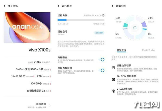Go back from 关于手机 screen
The width and height of the screenshot is (162, 111).
5,6
